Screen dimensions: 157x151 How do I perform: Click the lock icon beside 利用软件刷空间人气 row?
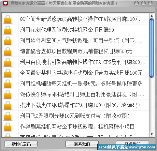click(8, 41)
